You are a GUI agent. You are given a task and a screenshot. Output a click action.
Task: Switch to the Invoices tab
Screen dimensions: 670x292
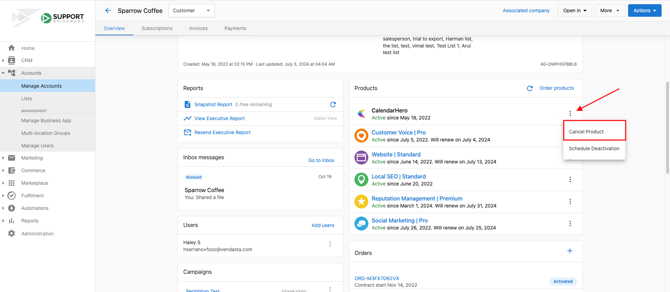point(199,28)
